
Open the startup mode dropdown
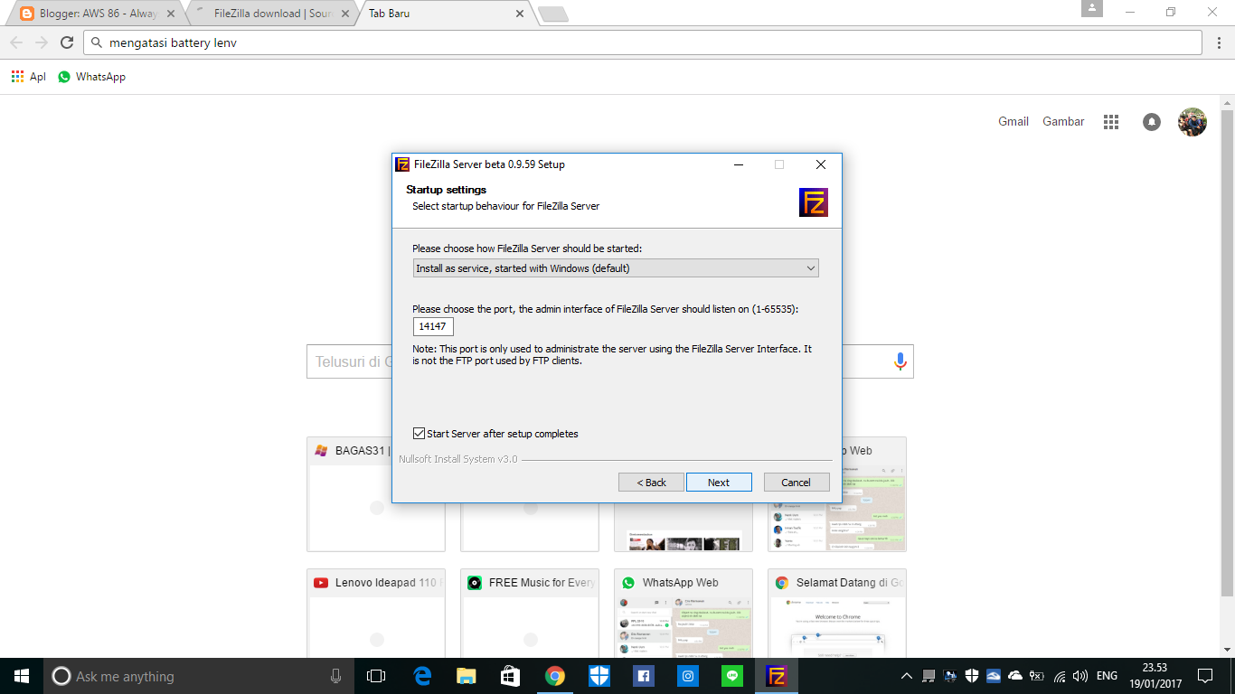pyautogui.click(x=616, y=268)
